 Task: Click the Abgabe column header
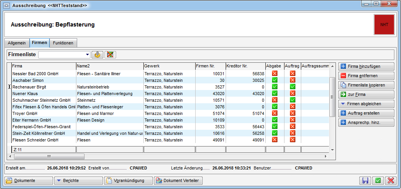pyautogui.click(x=275, y=66)
